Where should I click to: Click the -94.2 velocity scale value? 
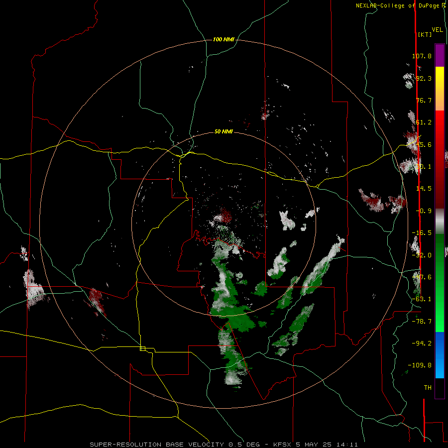click(422, 343)
